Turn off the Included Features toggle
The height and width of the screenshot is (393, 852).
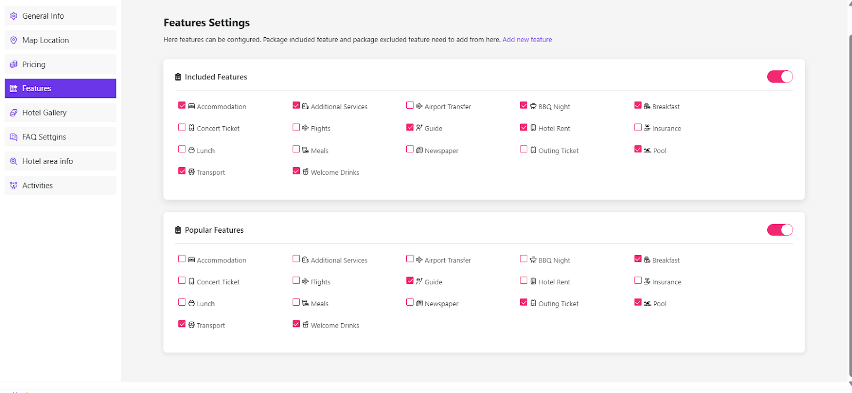[780, 77]
